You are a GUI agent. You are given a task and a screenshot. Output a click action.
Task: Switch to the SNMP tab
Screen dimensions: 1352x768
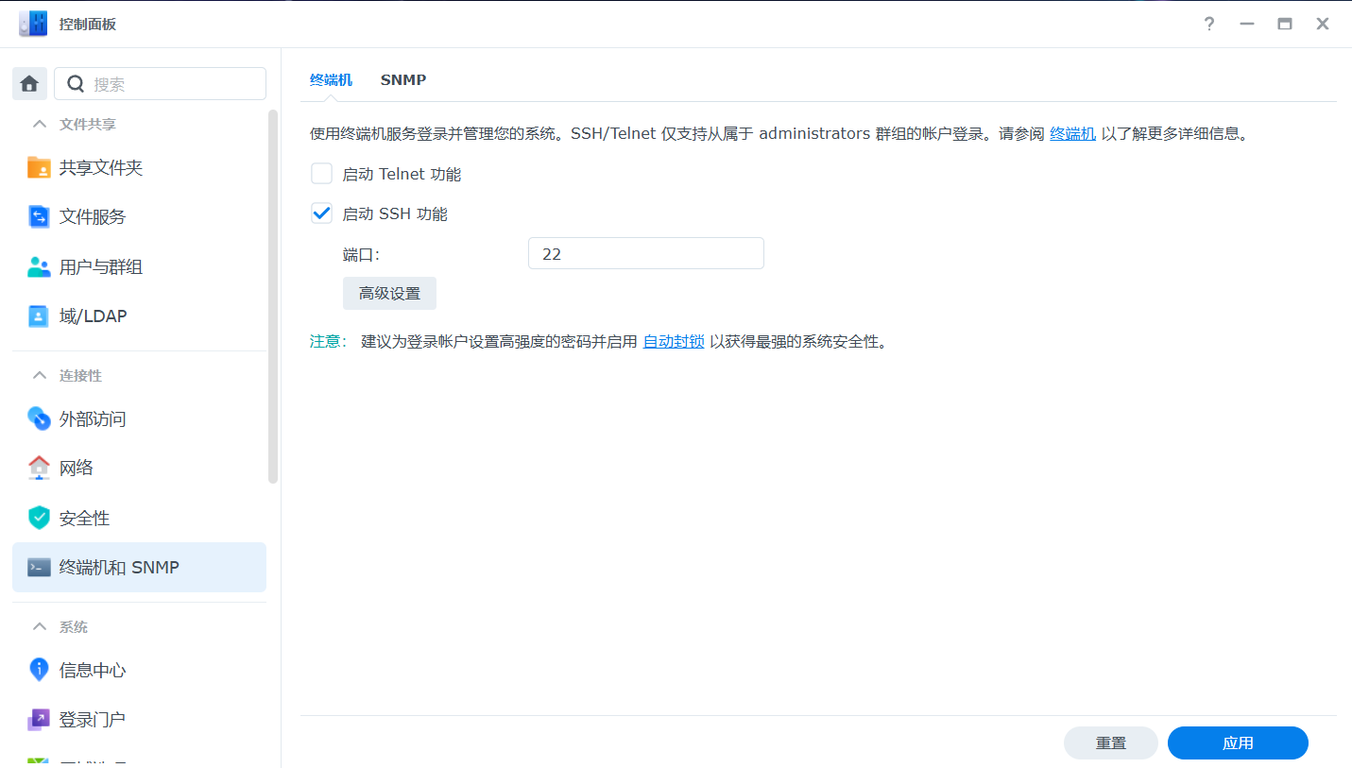point(402,80)
